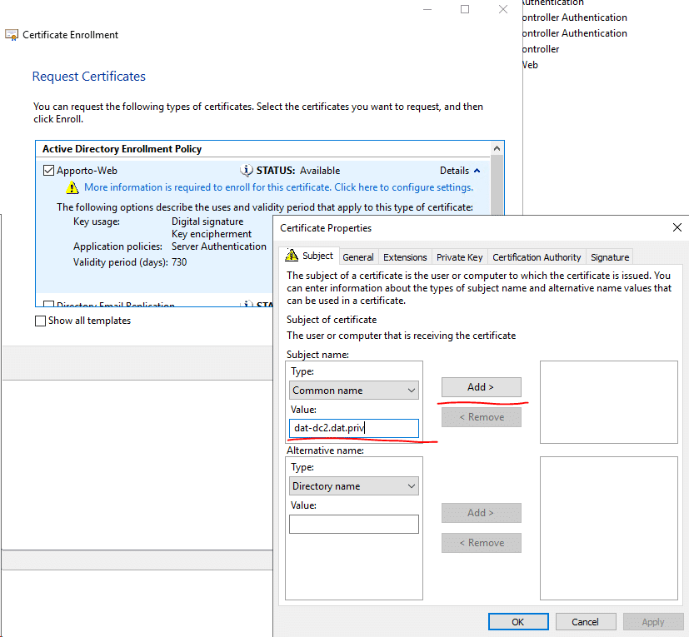This screenshot has height=637, width=689.
Task: Open the Alternative name Type dropdown
Action: point(354,486)
